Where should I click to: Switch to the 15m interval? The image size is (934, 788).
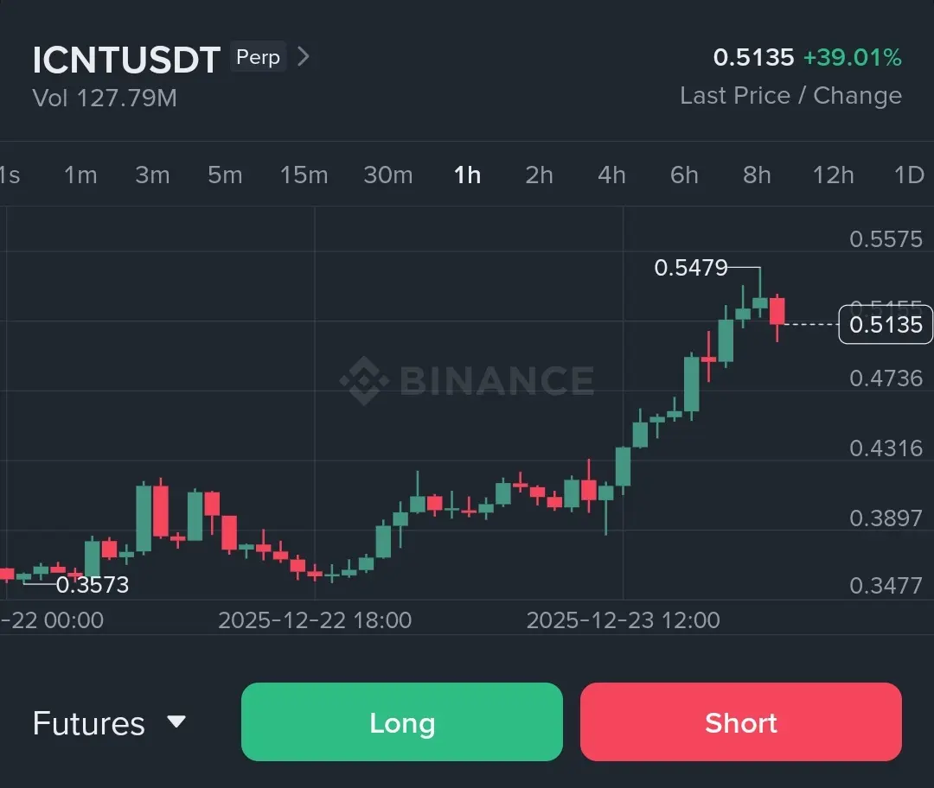point(304,175)
